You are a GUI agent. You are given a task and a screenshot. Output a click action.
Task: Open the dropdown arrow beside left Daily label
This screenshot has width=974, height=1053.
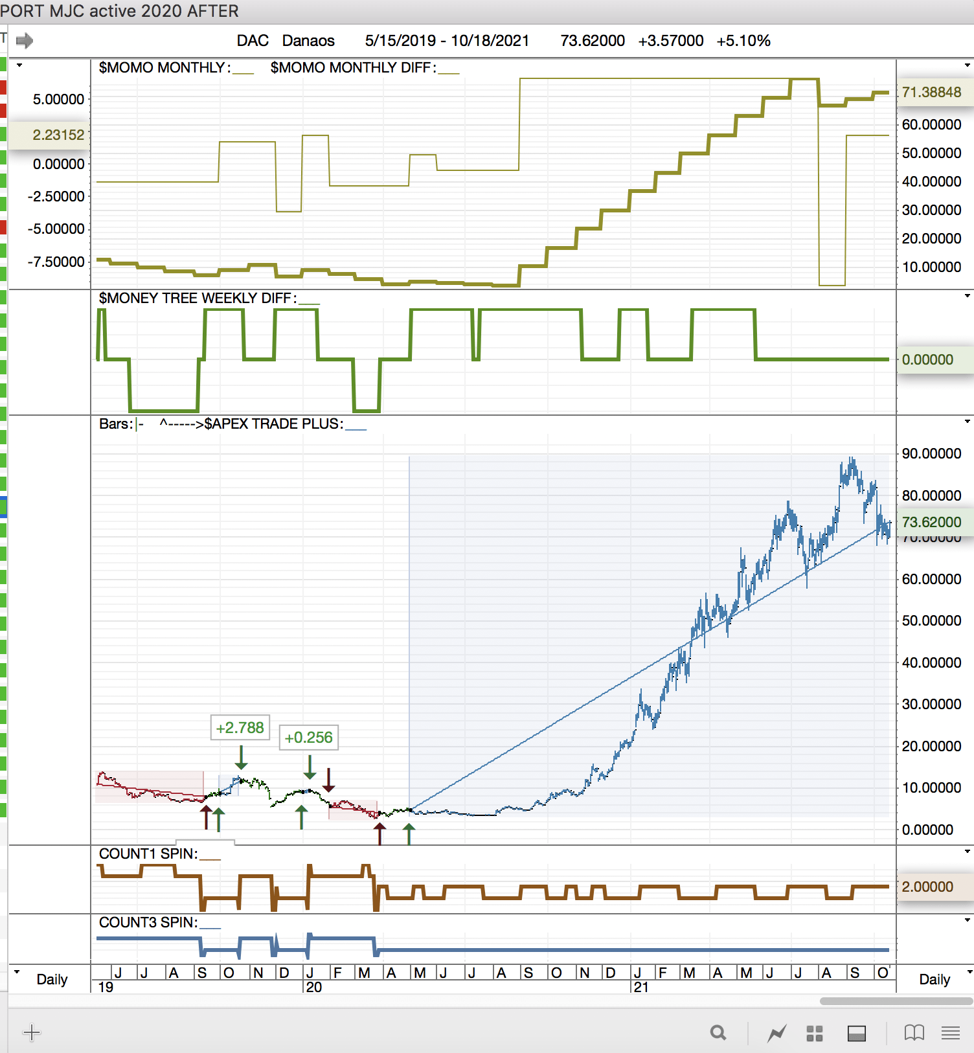17,971
